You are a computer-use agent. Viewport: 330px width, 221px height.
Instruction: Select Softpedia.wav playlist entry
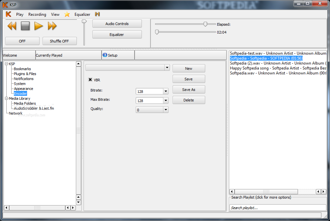point(278,73)
